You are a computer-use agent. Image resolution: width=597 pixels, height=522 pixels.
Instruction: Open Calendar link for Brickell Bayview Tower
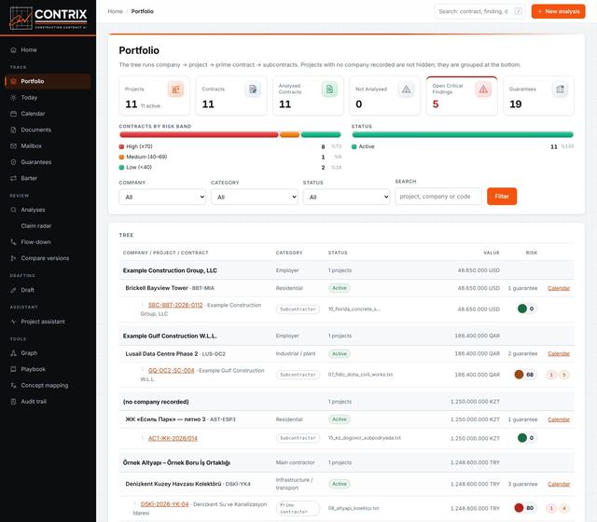point(559,288)
